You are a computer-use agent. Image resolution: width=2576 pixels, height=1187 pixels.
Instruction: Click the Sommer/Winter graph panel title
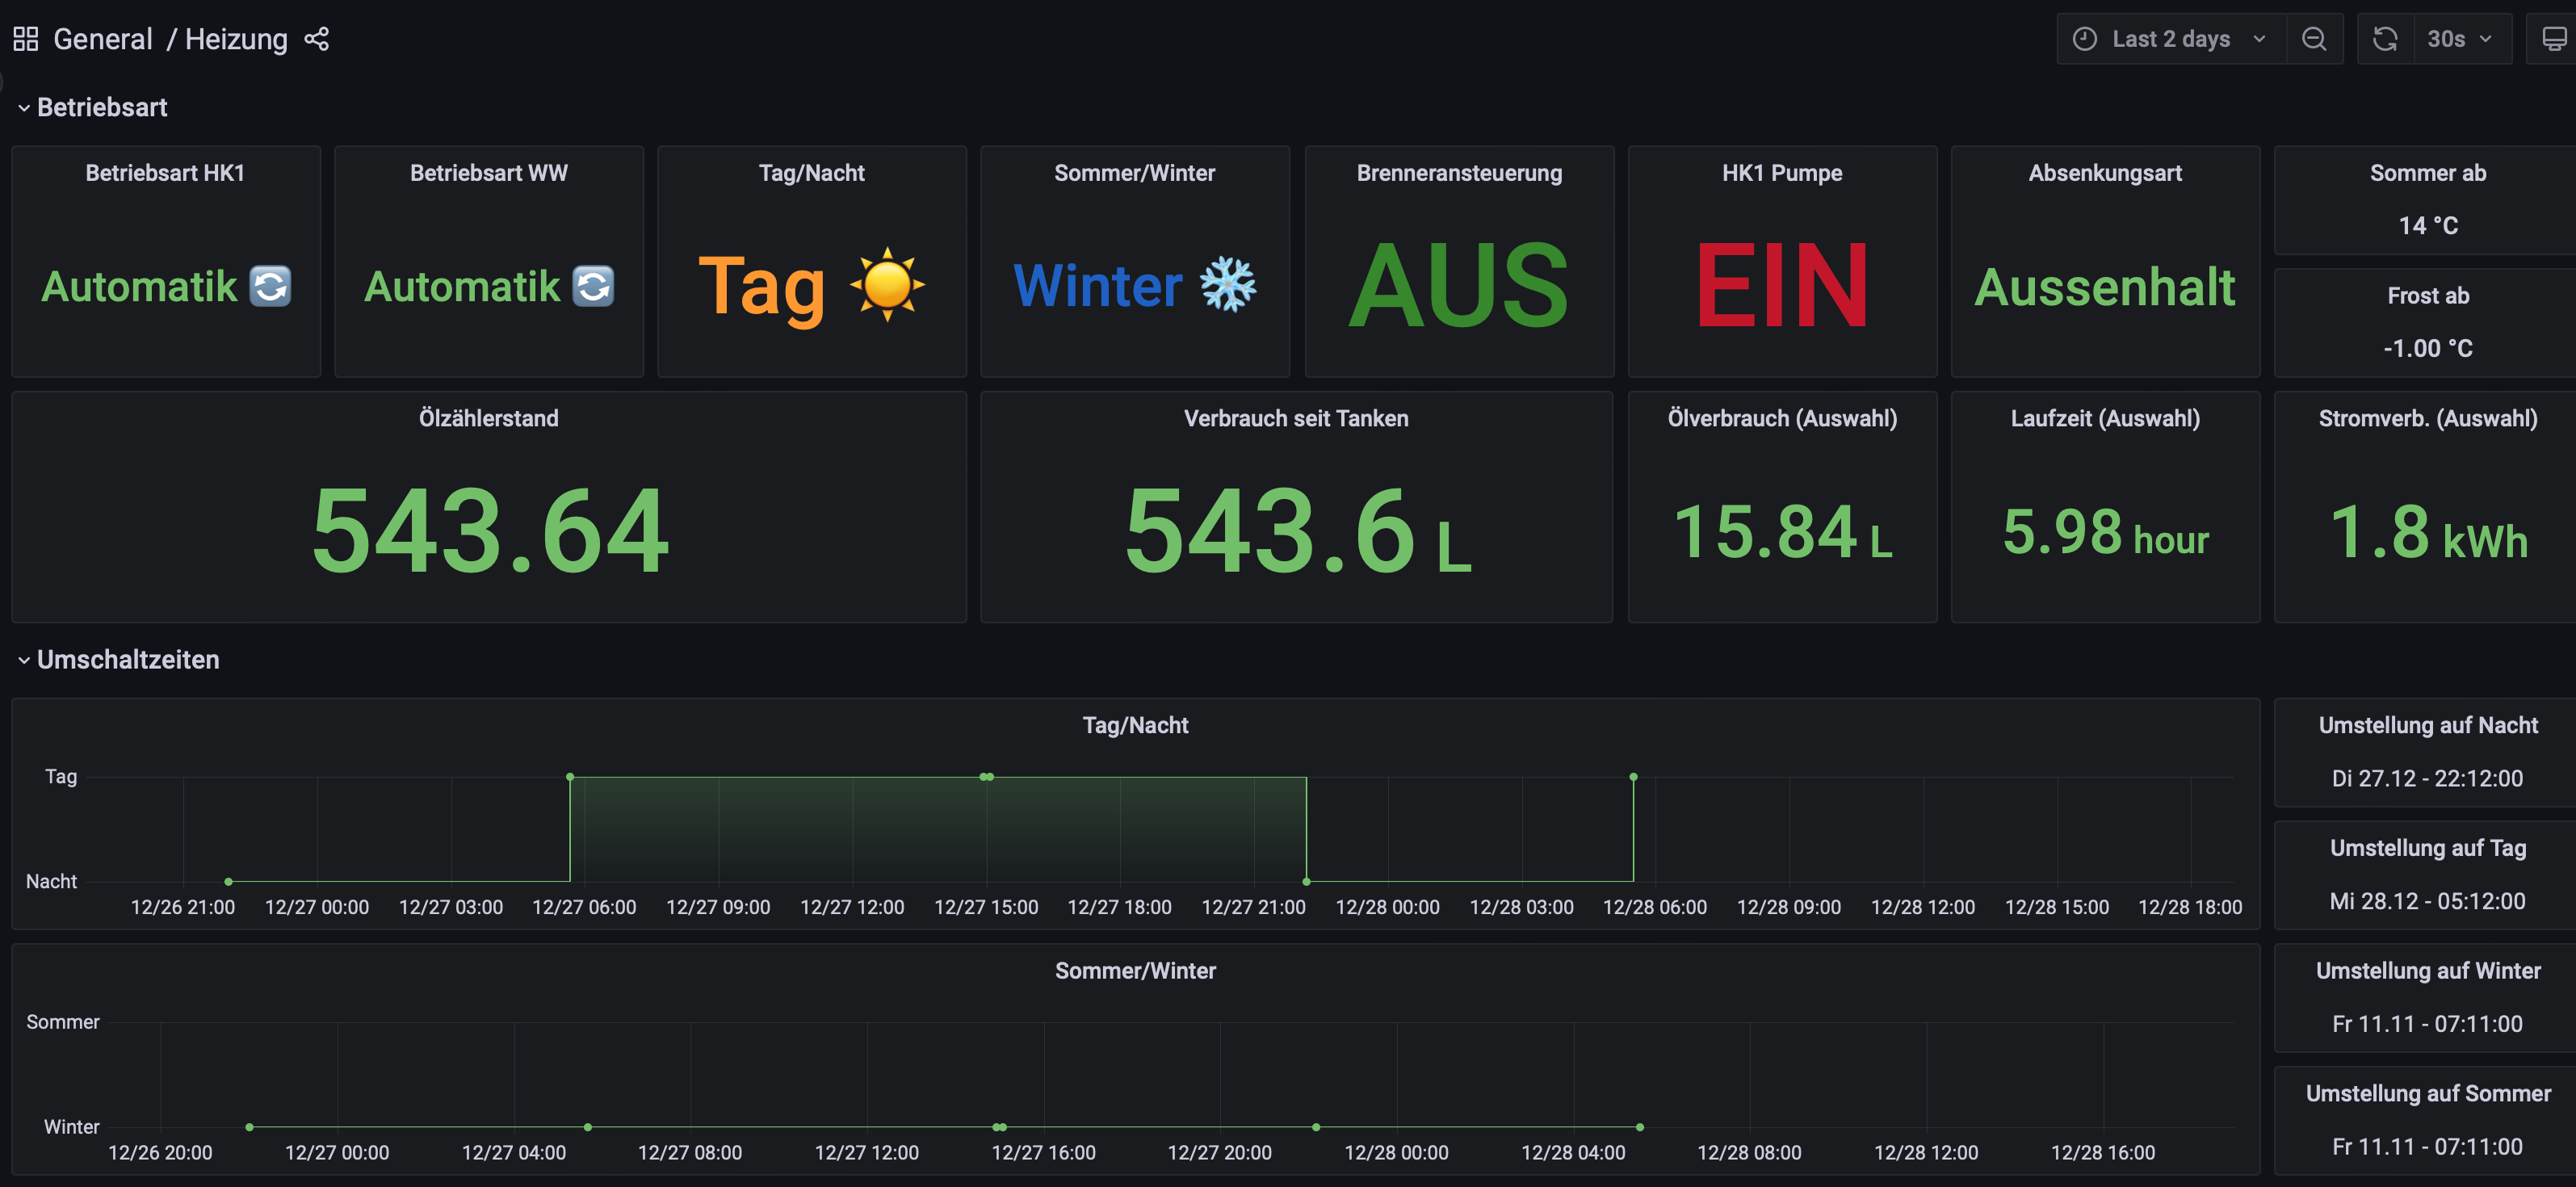click(x=1135, y=971)
